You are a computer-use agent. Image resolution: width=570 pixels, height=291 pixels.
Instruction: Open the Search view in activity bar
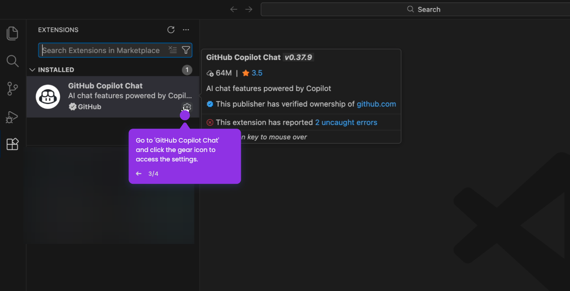tap(13, 61)
